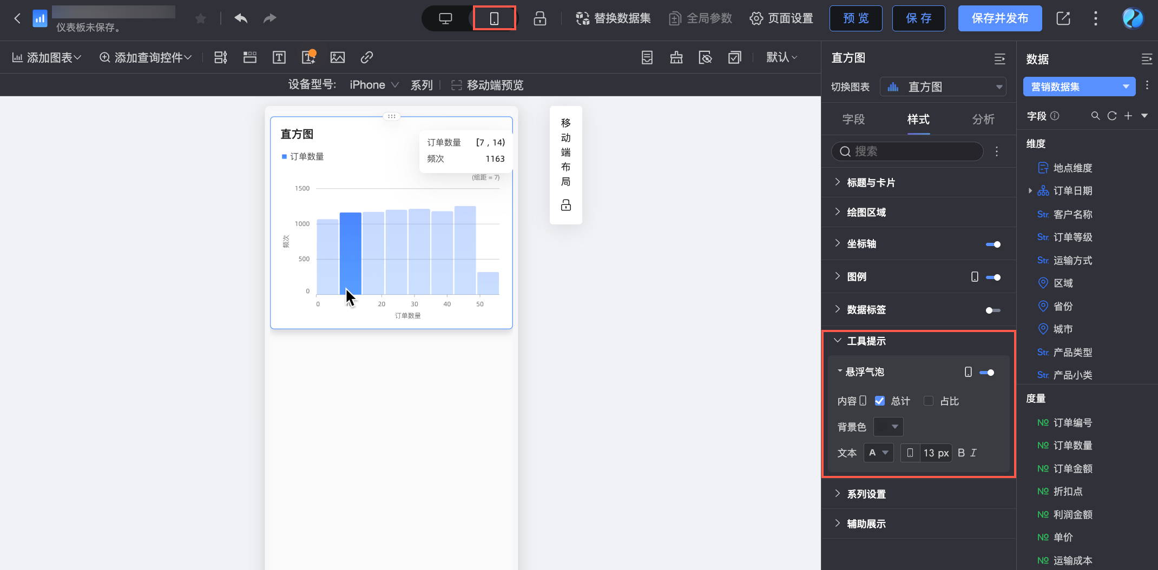Toggle the 悬浮气泡 switch

coord(986,373)
